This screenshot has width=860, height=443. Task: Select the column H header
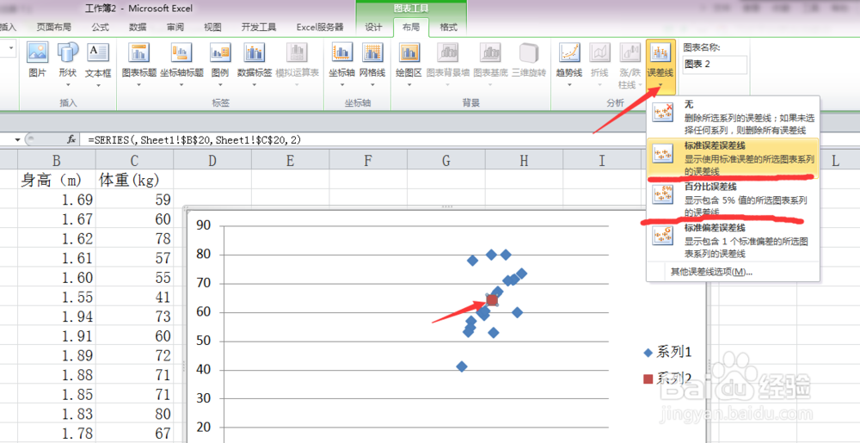click(x=524, y=160)
